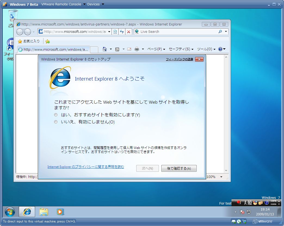This screenshot has height=226, width=284.
Task: Expand the Print button dropdown arrow
Action: [143, 49]
